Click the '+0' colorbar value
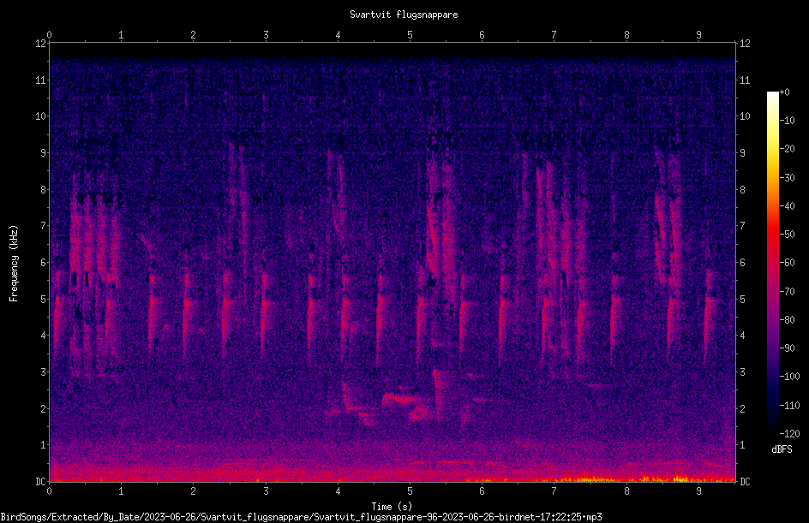 (785, 92)
